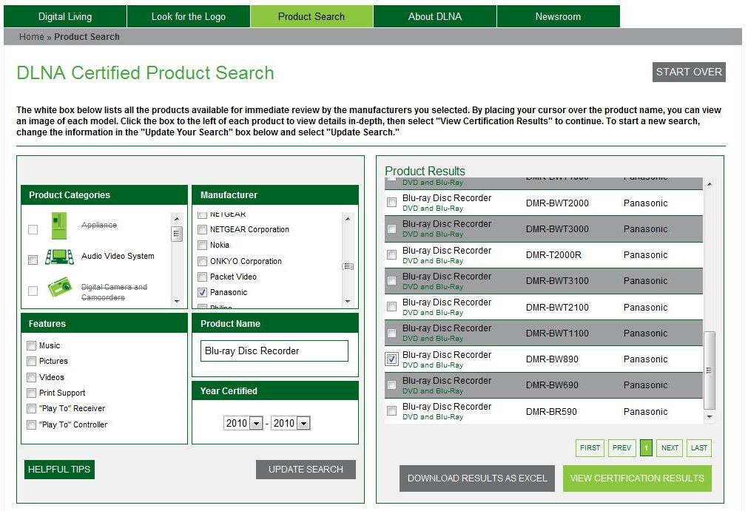Download results as Excel
This screenshot has height=511, width=748.
pyautogui.click(x=477, y=478)
